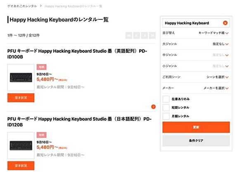
Task: Click into the Happy Hacking Keyboard search field
Action: pos(193,23)
